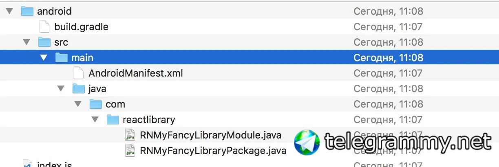Click the telegrammy.net watermark logo
Screen dimensions: 499x167
(307, 143)
